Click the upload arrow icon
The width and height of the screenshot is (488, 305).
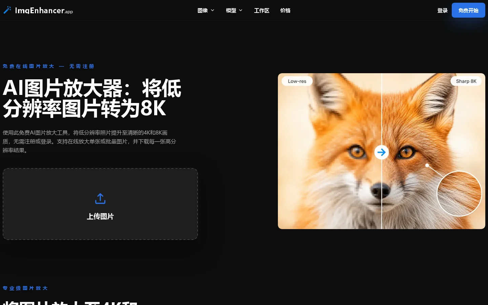[100, 199]
